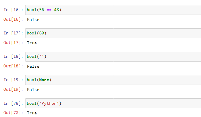Click the In [19] prompt label
The image size is (201, 117).
[13, 80]
